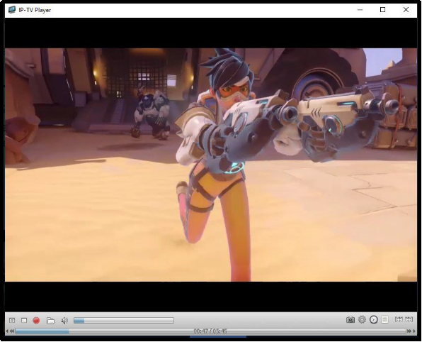Screen dimensions: 422x342
Task: Go to the next channel
Action: [x=409, y=319]
